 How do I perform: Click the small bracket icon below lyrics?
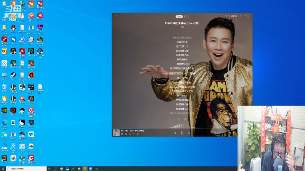tap(179, 119)
